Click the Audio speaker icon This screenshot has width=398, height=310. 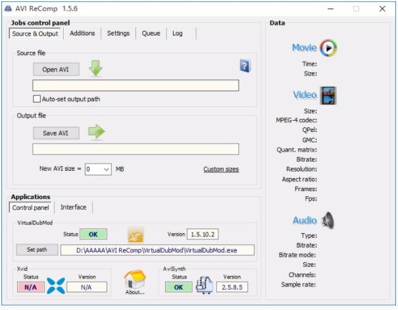click(x=328, y=221)
